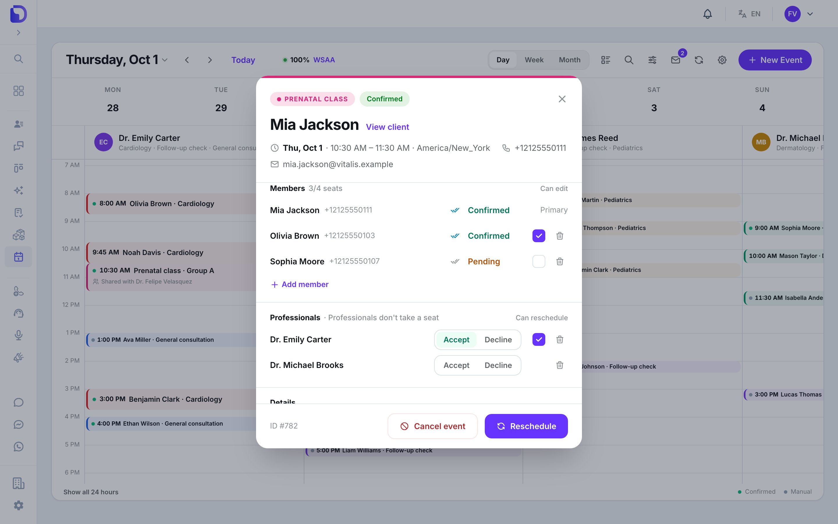The height and width of the screenshot is (524, 838).
Task: Switch to Month view
Action: 570,60
